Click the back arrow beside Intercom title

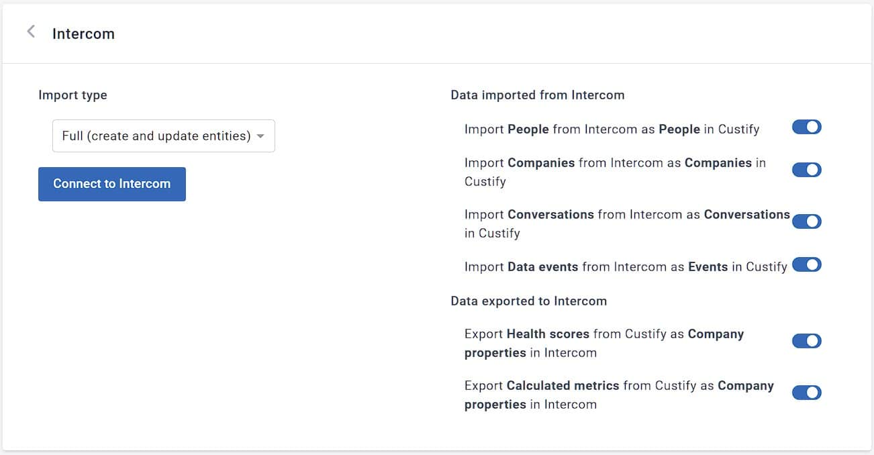(30, 31)
